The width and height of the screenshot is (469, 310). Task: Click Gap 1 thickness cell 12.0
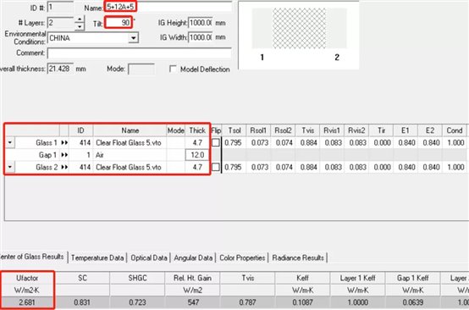click(197, 155)
